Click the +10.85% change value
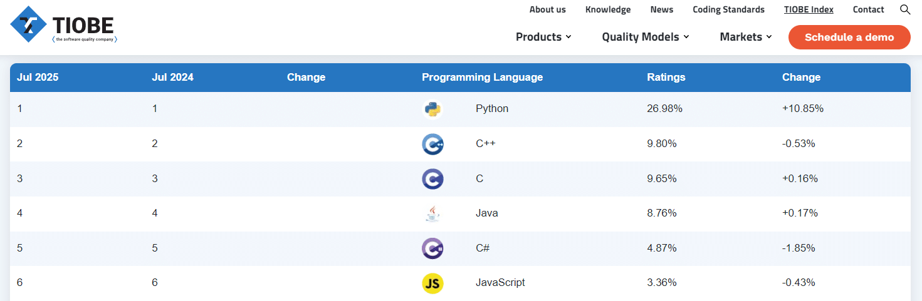The image size is (922, 301). [803, 109]
